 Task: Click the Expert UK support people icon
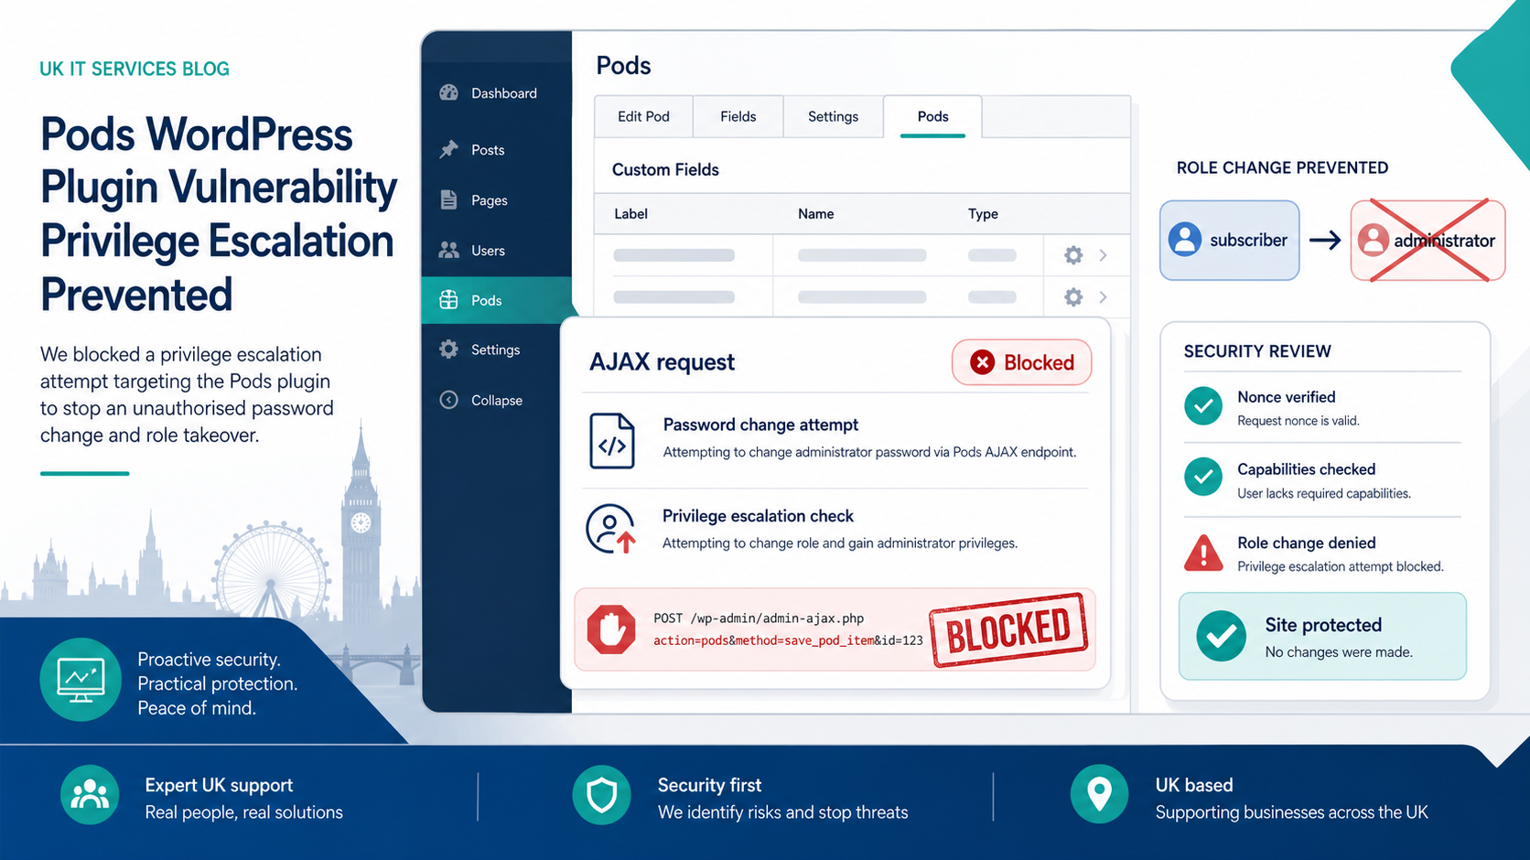click(x=90, y=794)
